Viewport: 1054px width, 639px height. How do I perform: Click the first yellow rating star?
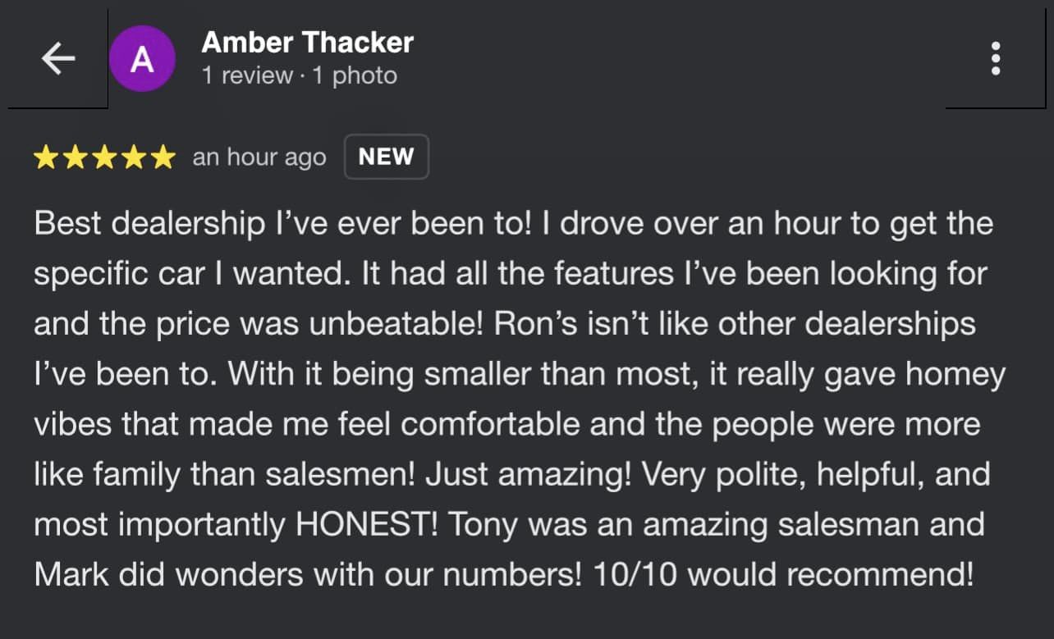click(x=46, y=157)
